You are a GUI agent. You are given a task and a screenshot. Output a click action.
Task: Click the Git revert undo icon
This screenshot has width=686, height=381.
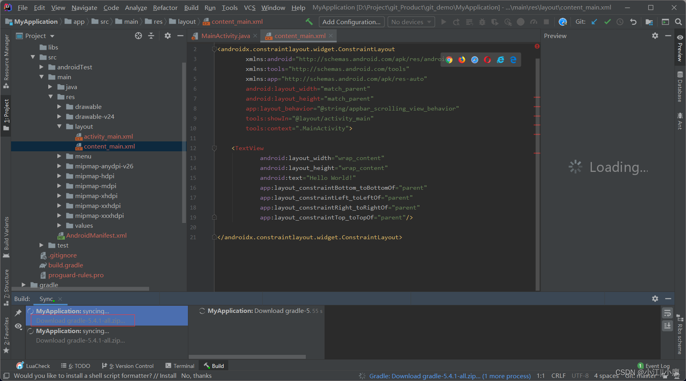click(633, 22)
